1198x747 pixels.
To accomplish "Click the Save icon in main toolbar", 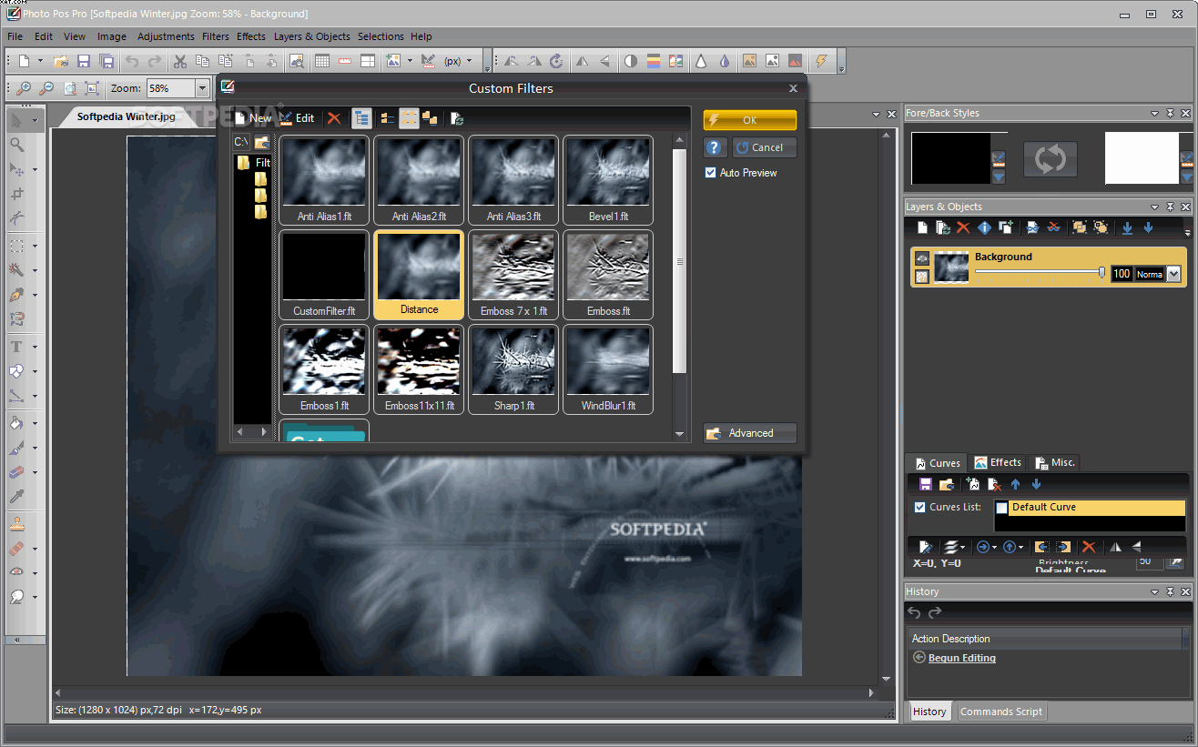I will coord(84,61).
